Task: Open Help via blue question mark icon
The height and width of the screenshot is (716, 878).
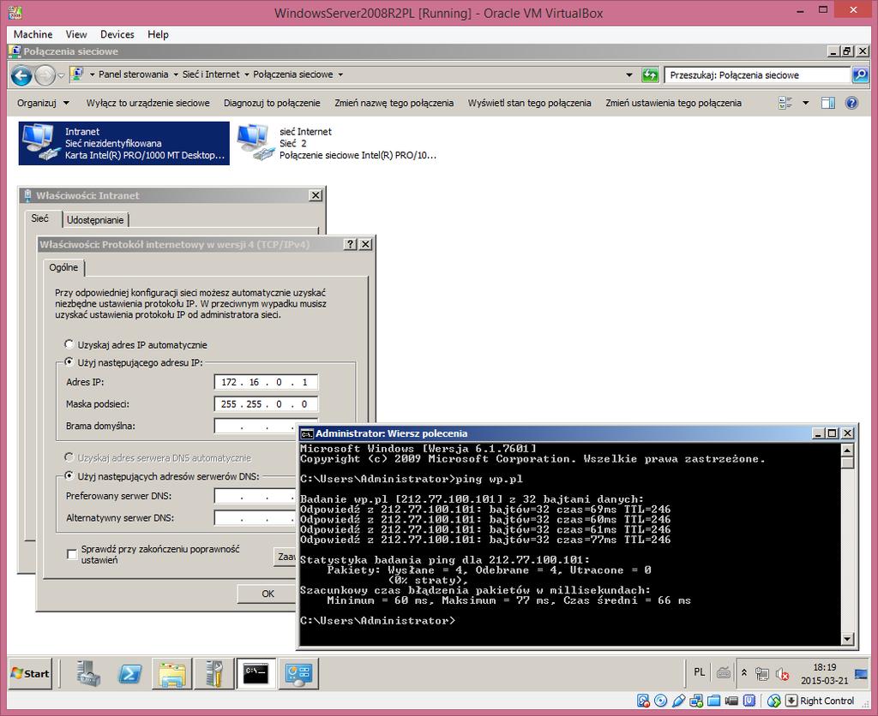Action: (x=851, y=103)
